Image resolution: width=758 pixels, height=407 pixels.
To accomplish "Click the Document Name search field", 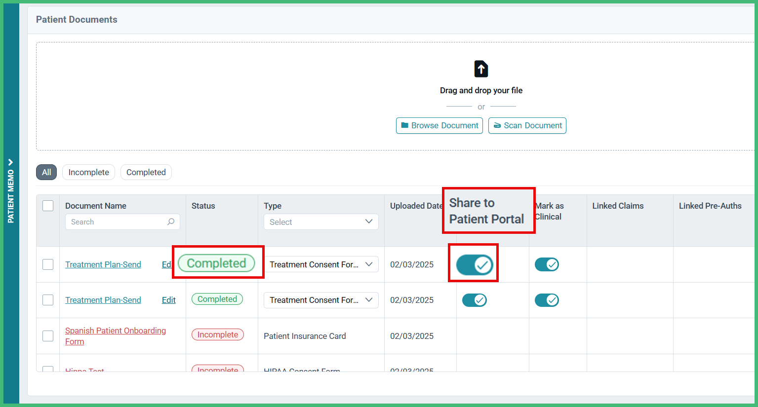I will point(117,222).
